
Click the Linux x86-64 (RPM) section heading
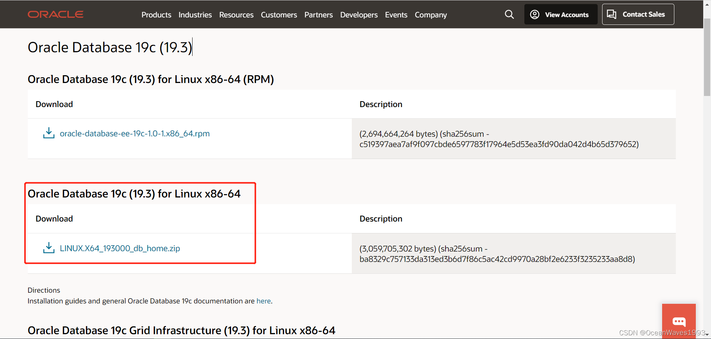tap(151, 79)
